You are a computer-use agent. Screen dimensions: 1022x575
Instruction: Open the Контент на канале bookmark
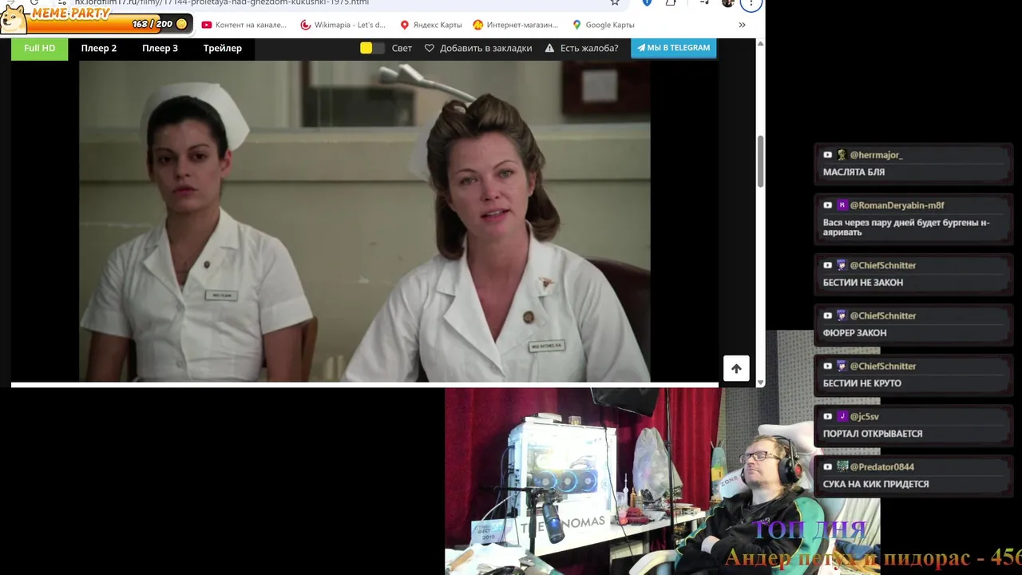point(244,25)
